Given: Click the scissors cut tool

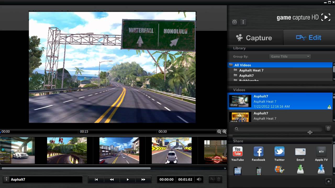Looking at the screenshot, I should (x=212, y=179).
